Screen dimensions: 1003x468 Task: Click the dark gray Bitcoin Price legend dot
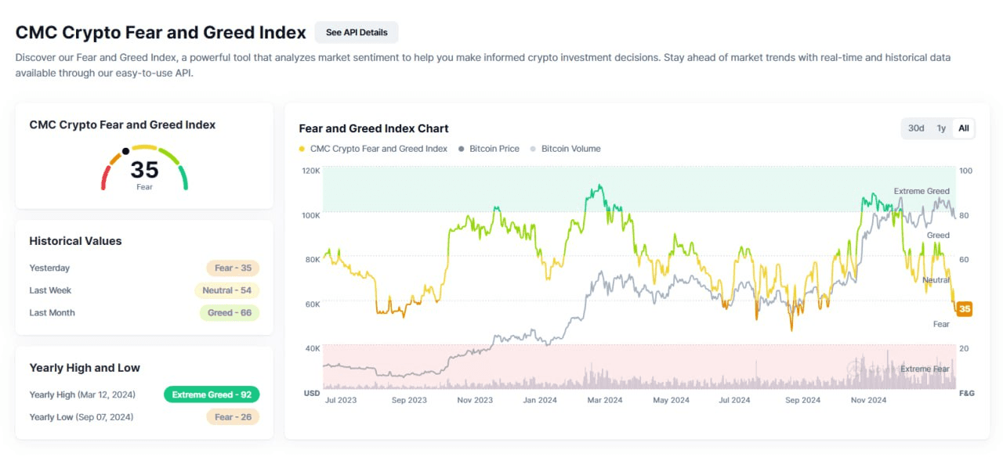coord(462,149)
